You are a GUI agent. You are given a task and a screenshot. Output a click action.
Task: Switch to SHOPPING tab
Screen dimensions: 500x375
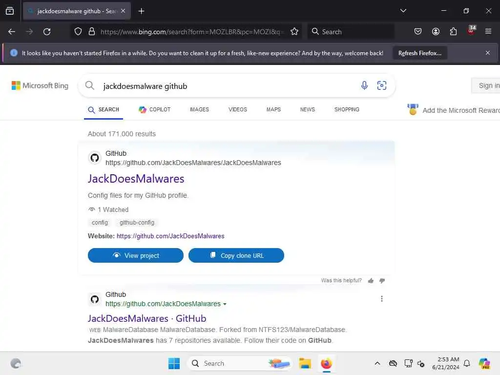[347, 110]
